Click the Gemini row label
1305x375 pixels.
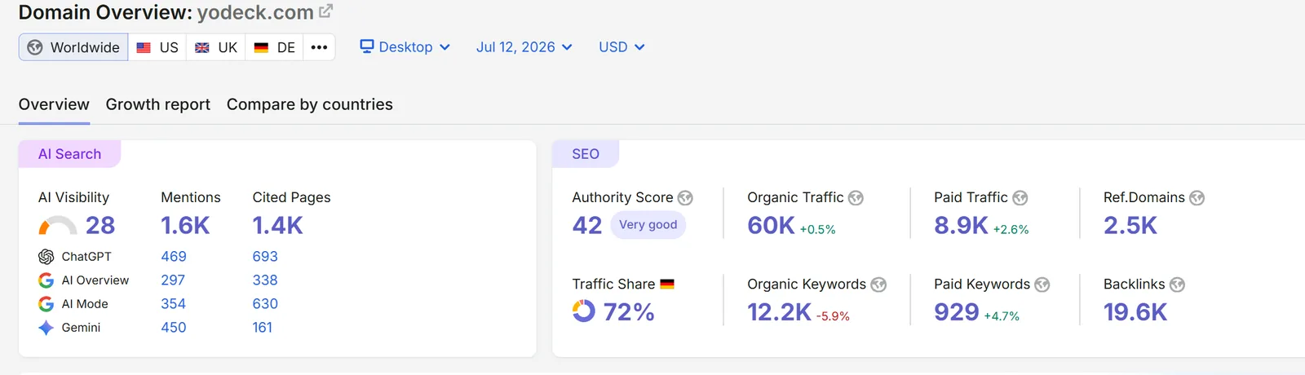coord(82,328)
